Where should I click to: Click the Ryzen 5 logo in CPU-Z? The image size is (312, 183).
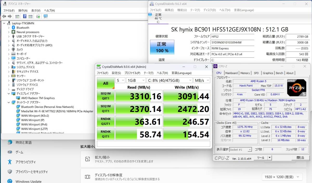tap(296, 88)
